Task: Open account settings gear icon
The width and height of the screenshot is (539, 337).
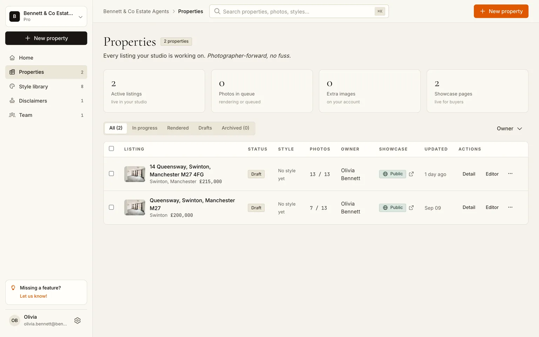Action: [78, 321]
